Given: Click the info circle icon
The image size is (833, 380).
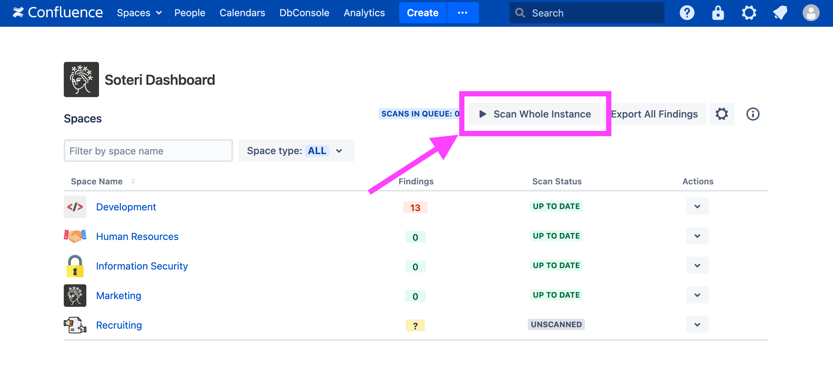Looking at the screenshot, I should pos(753,114).
